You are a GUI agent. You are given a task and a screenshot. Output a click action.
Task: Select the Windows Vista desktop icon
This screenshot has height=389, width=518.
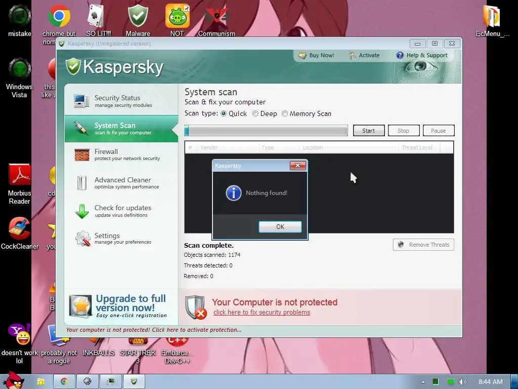click(x=20, y=78)
